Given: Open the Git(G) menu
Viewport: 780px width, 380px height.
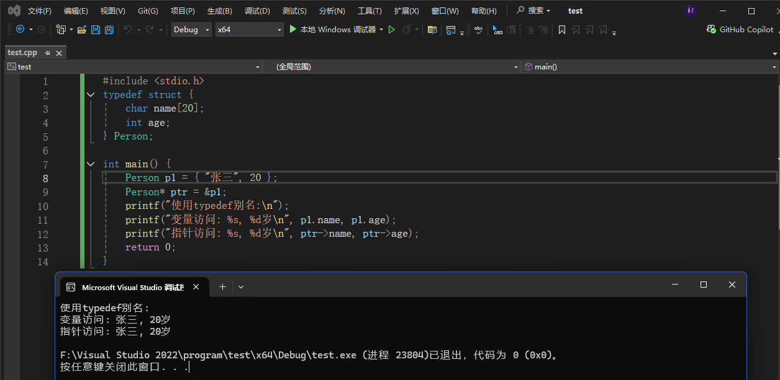Looking at the screenshot, I should click(148, 11).
